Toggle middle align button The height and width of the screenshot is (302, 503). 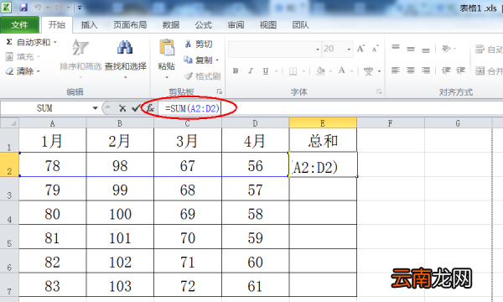click(x=411, y=49)
